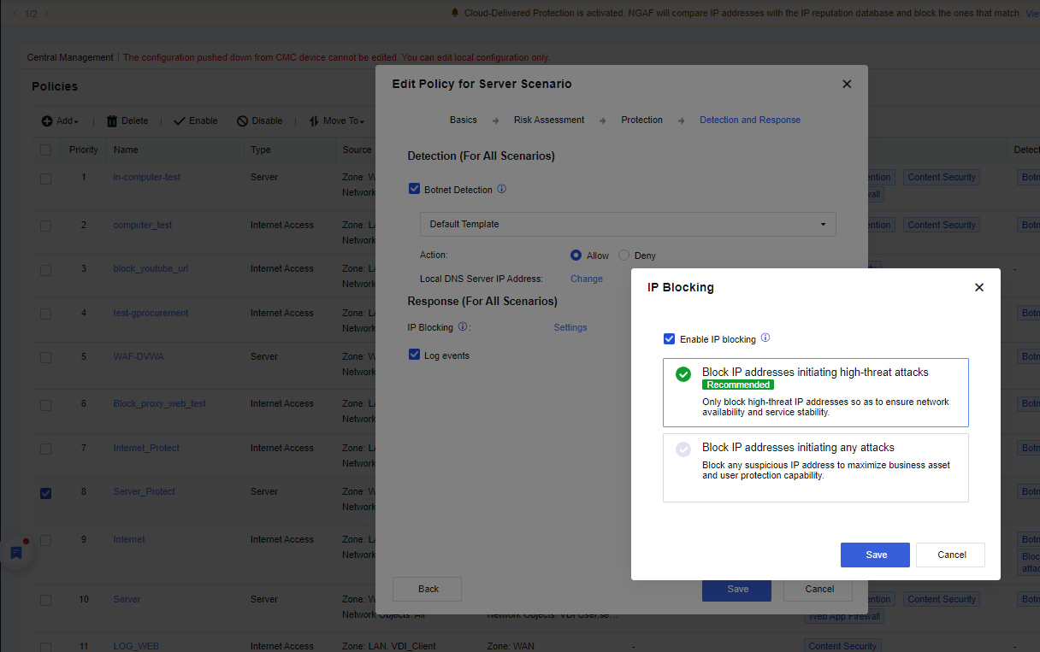
Task: Go to the Protection step
Action: (641, 120)
